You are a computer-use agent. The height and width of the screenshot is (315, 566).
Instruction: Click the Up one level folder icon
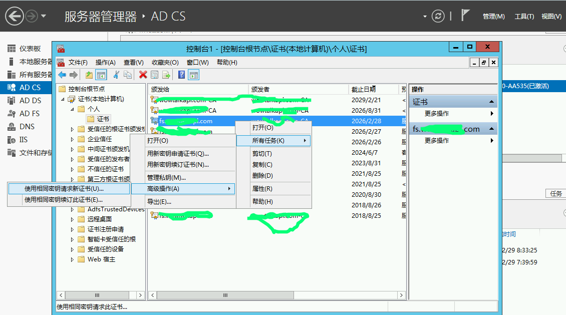[89, 75]
